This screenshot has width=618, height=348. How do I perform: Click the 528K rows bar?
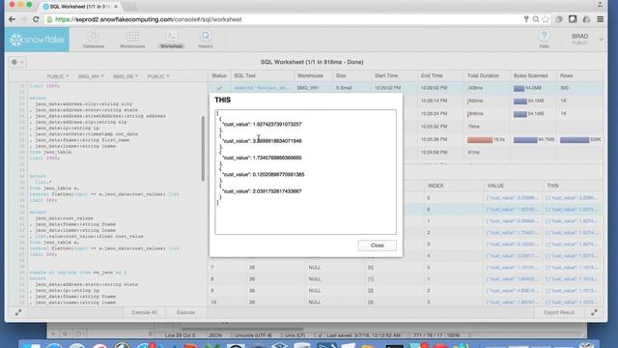click(575, 139)
